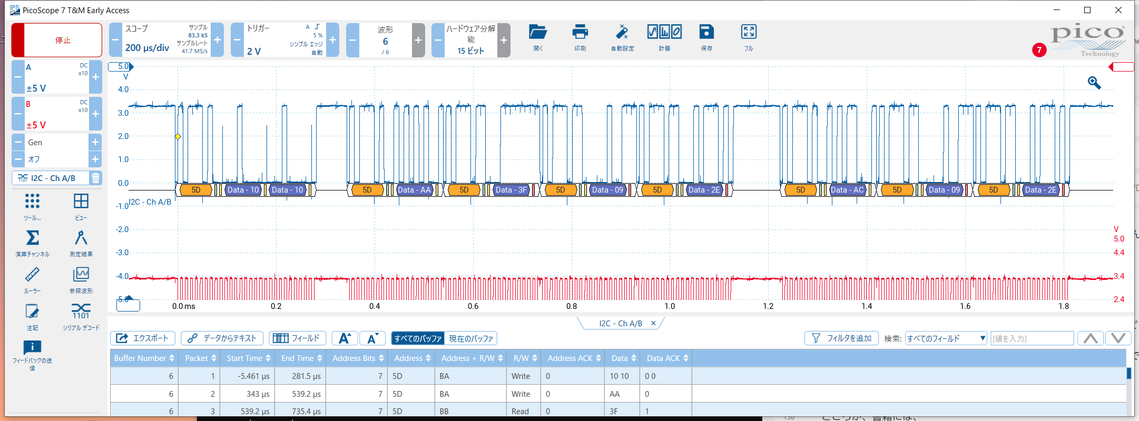Open the Reference waveforms icon
The height and width of the screenshot is (421, 1139).
pos(81,275)
